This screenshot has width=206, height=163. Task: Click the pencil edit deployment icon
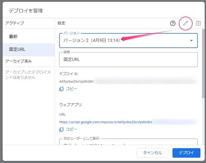(x=185, y=23)
